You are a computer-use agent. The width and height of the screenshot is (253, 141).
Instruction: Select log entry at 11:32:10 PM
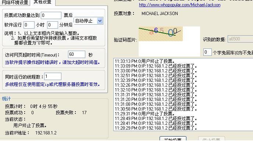tap(156, 90)
